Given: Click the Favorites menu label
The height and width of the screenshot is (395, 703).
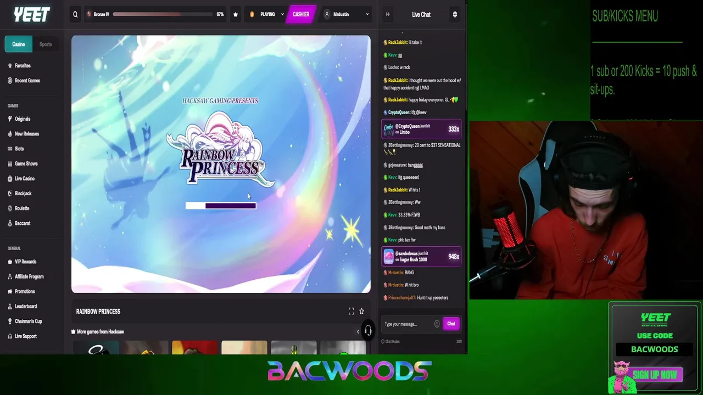Looking at the screenshot, I should [x=23, y=66].
